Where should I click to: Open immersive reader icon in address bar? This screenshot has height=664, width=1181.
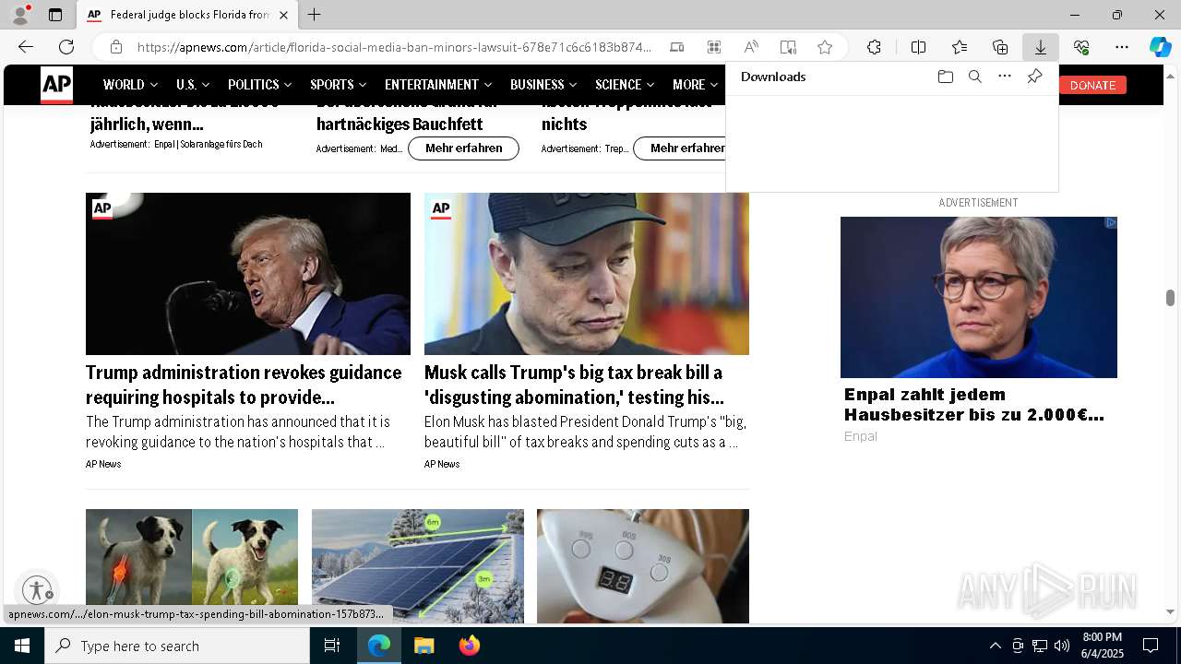click(x=788, y=47)
